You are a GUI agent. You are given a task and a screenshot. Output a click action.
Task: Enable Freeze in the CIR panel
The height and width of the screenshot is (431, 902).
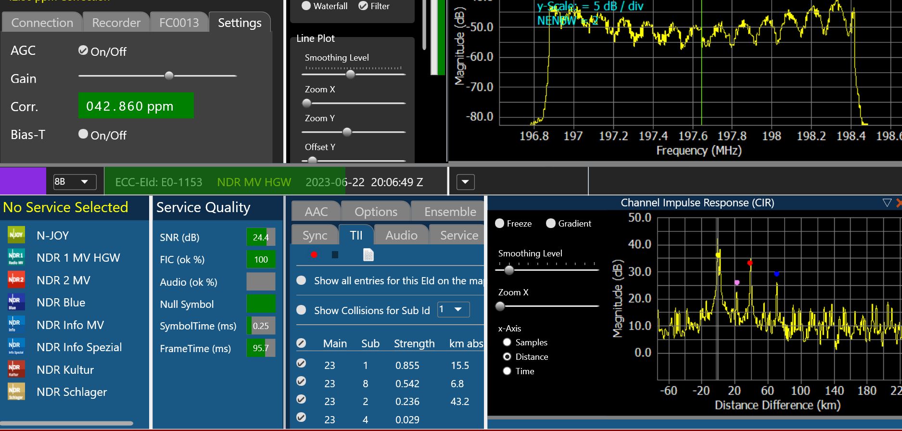500,223
